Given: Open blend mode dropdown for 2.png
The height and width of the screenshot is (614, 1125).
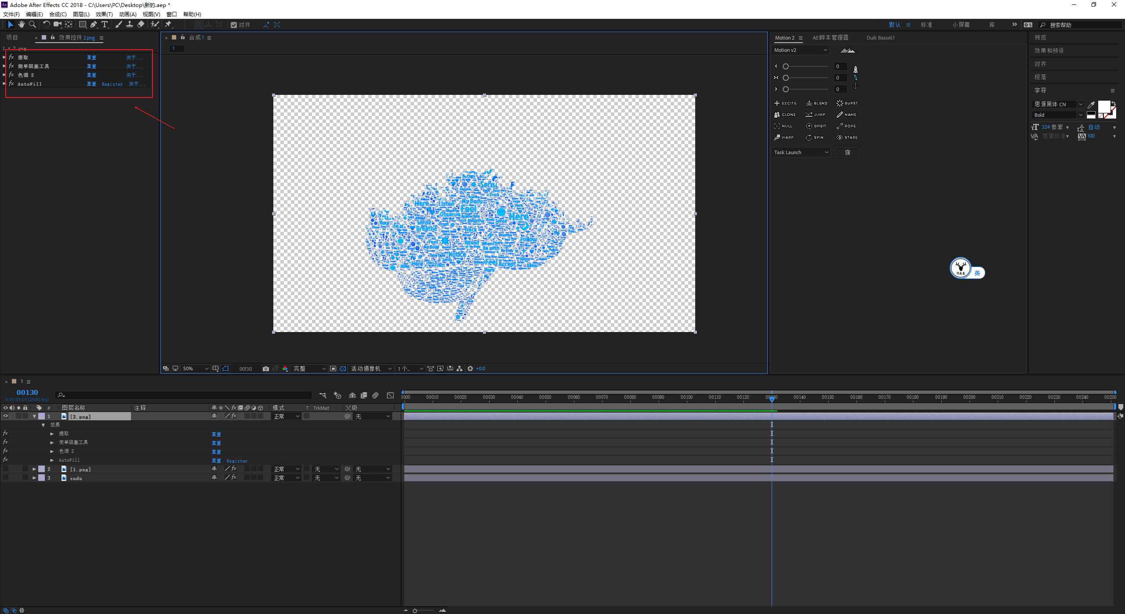Looking at the screenshot, I should tap(286, 416).
